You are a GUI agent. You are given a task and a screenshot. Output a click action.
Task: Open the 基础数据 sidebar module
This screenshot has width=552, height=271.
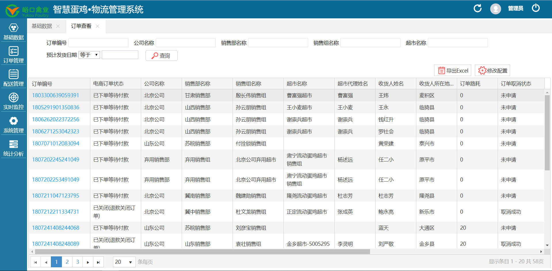click(x=14, y=32)
